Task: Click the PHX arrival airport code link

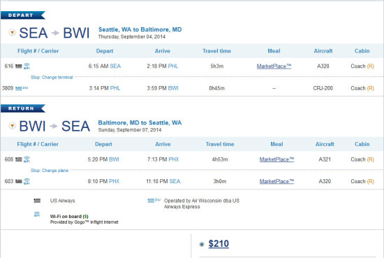Action: pos(174,159)
